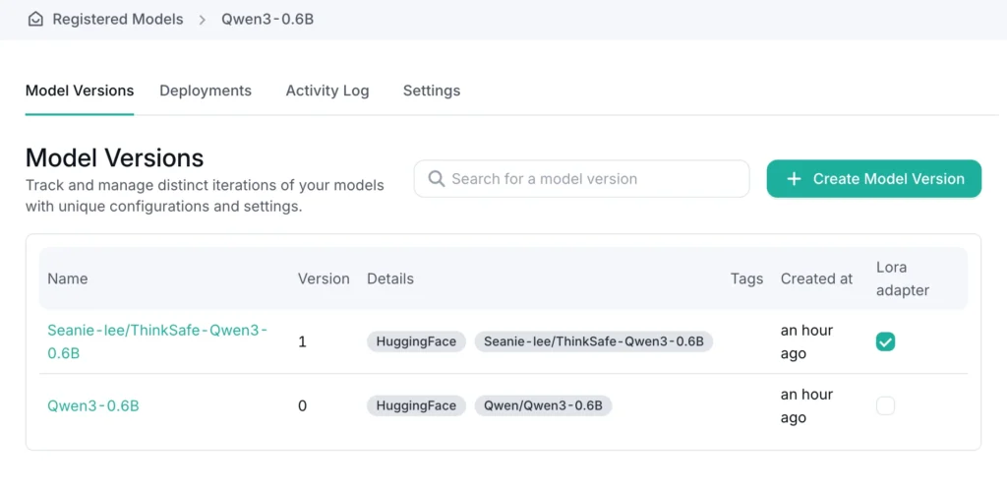
Task: Select the Model Versions tab
Action: (80, 91)
